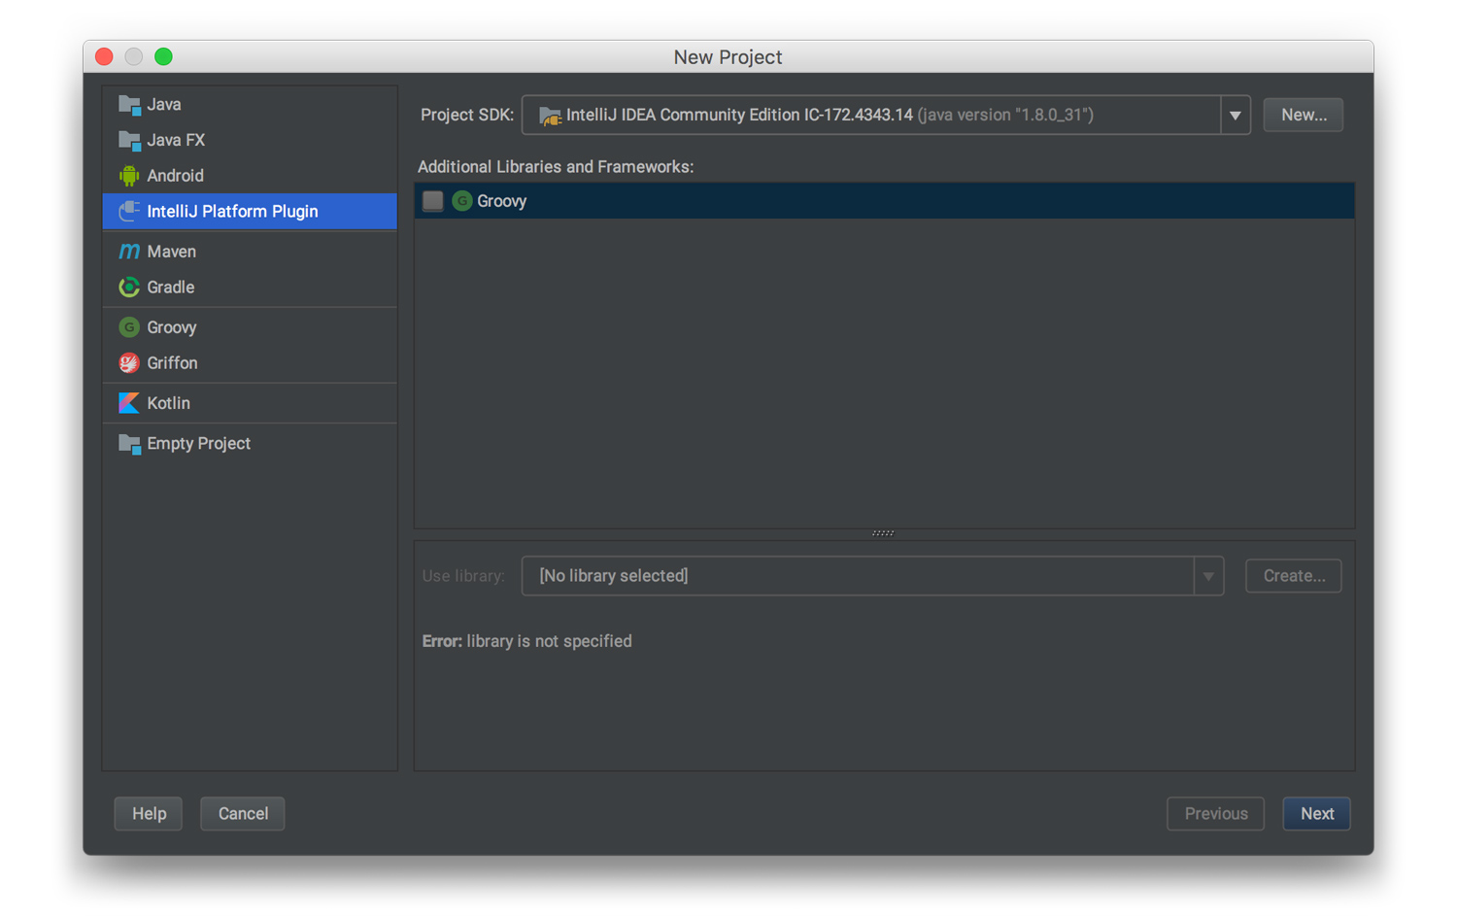Image resolution: width=1457 pixels, height=916 pixels.
Task: Click the Project SDK combo box
Action: pos(871,116)
